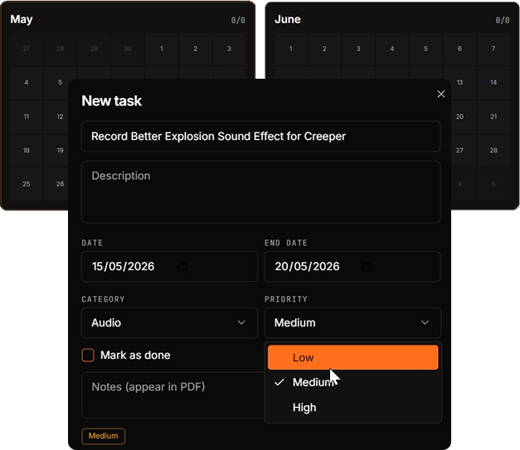Tick the Mark as done checkbox
Screen dimensions: 520x450
point(88,356)
